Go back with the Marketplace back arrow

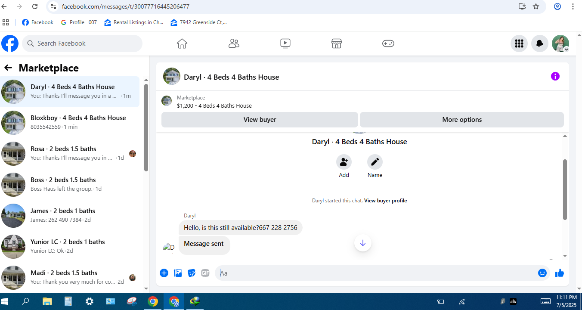tap(8, 68)
